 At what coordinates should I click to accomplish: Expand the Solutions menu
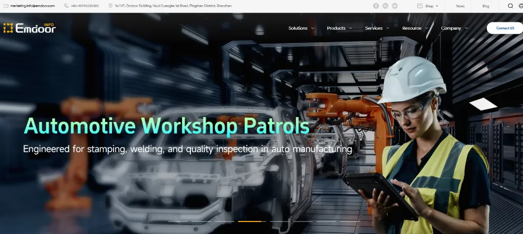click(x=301, y=28)
